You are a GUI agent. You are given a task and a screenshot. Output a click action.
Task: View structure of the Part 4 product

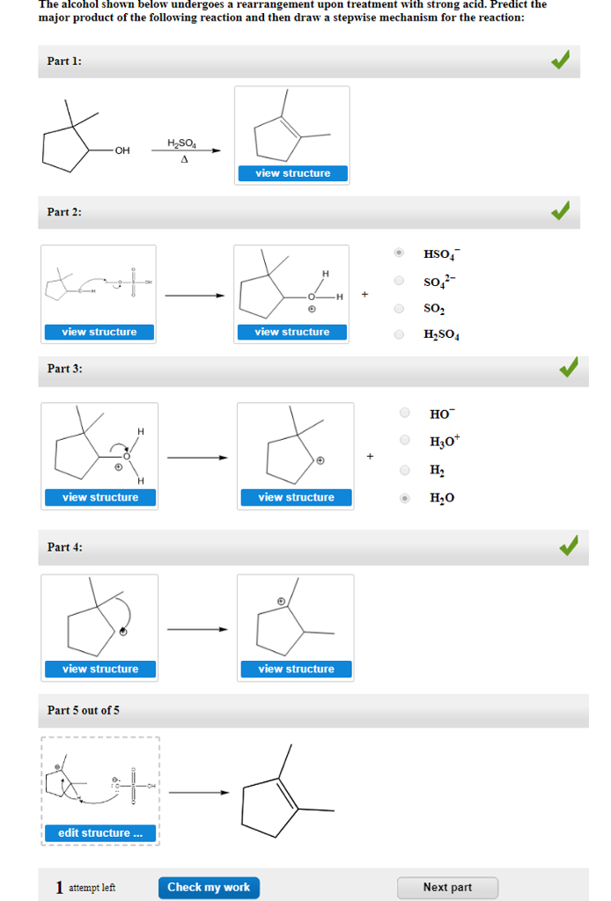point(295,669)
